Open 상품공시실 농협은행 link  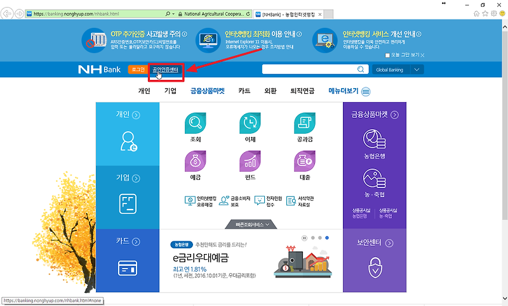(x=361, y=213)
